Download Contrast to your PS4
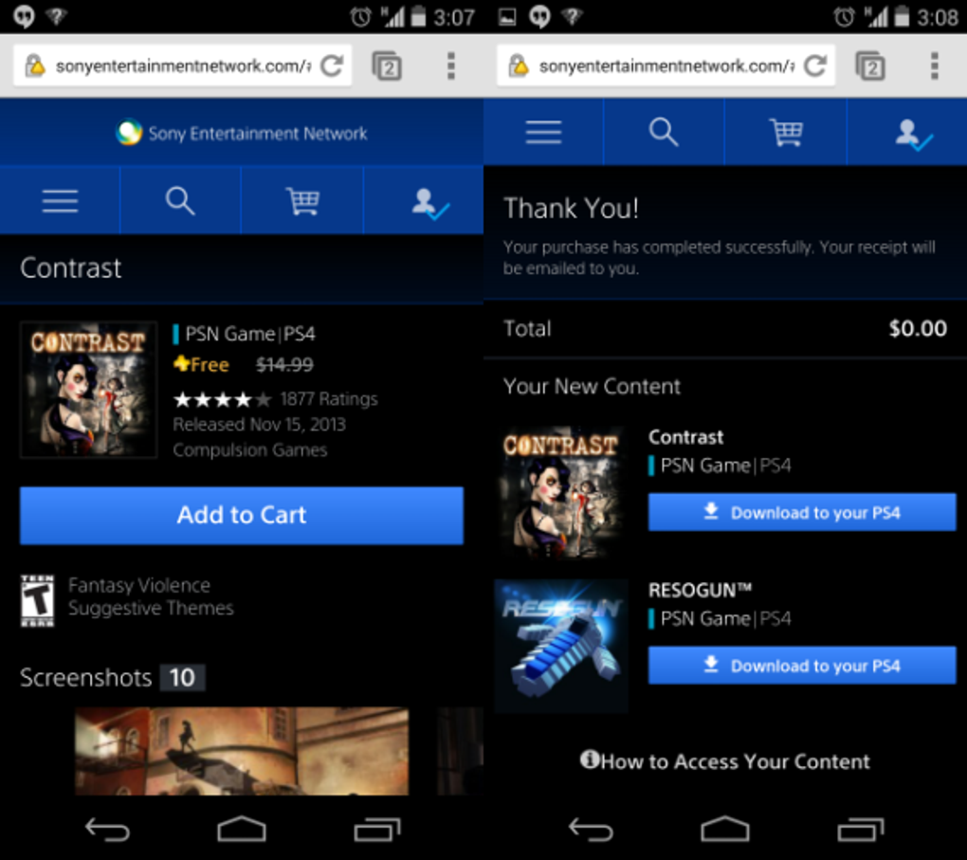 802,512
